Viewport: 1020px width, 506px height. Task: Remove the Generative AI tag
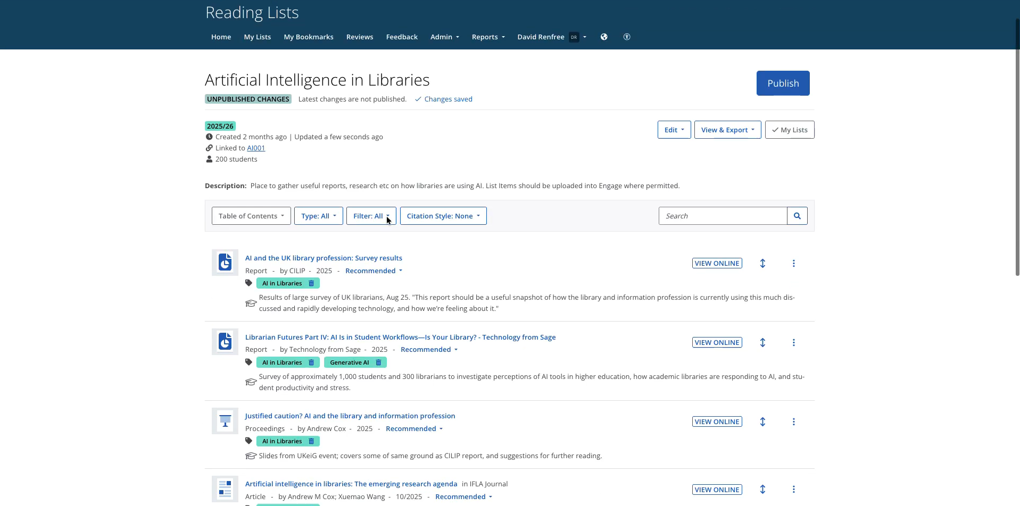tap(378, 362)
